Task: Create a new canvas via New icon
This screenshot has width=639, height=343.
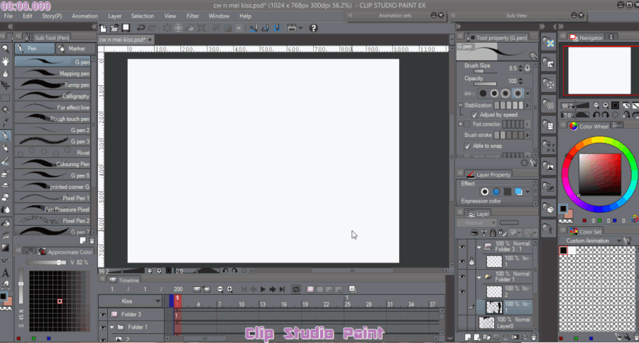Action: pos(103,28)
